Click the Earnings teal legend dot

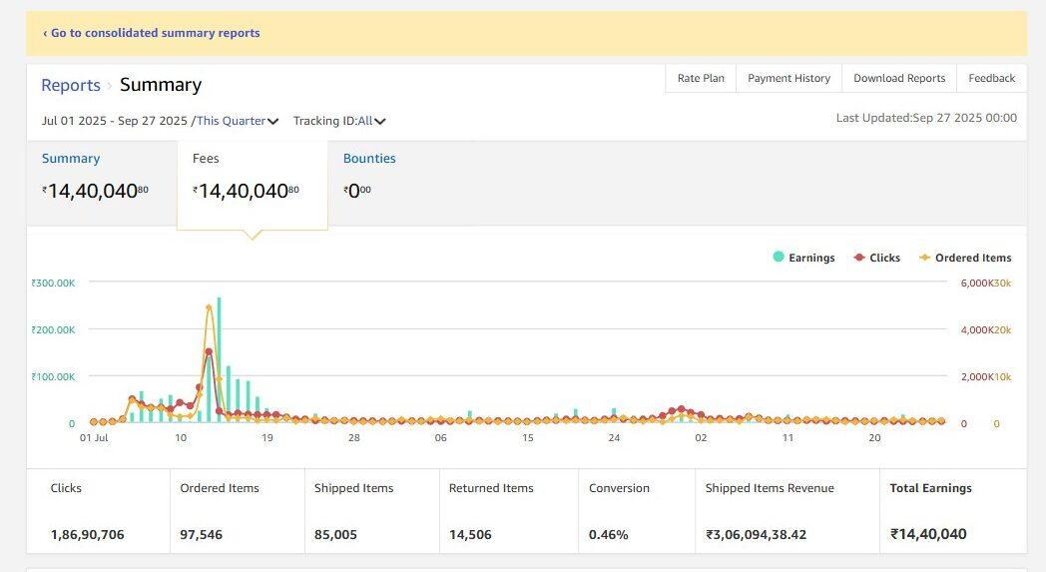pyautogui.click(x=779, y=258)
